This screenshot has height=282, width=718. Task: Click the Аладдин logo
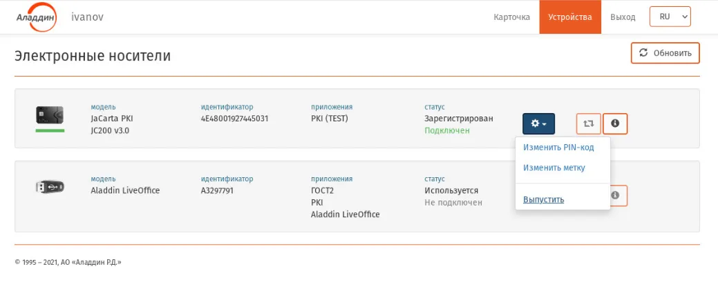(36, 17)
